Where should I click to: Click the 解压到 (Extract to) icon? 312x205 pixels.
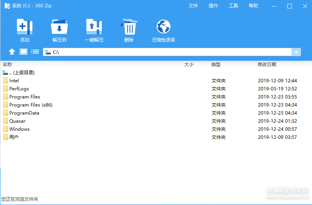pos(59,27)
